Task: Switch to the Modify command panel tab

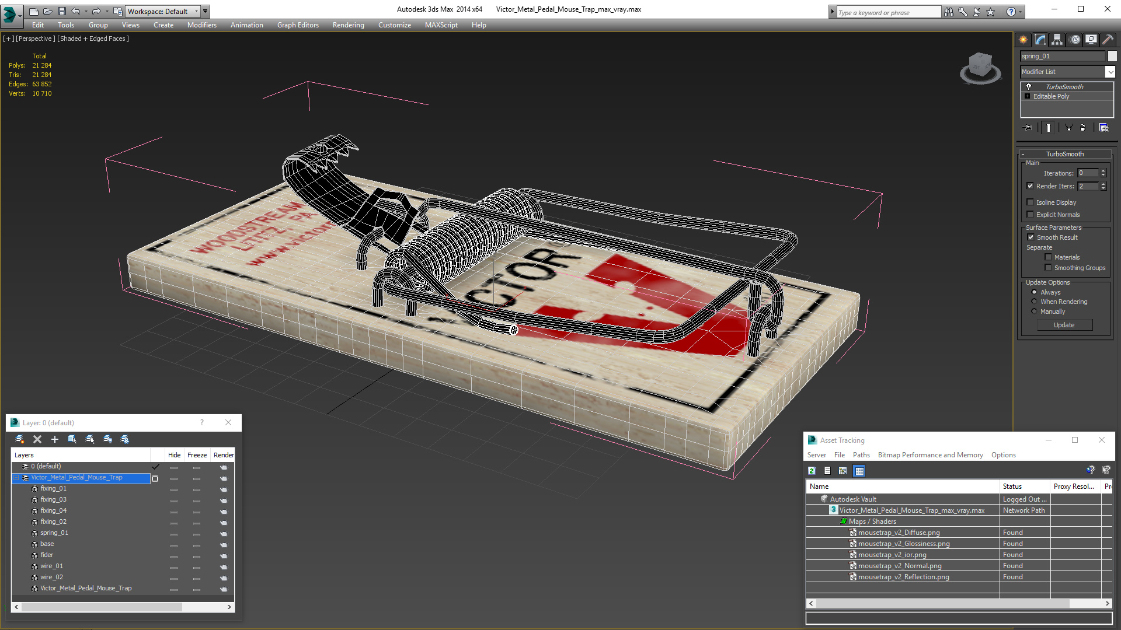Action: [x=1040, y=40]
